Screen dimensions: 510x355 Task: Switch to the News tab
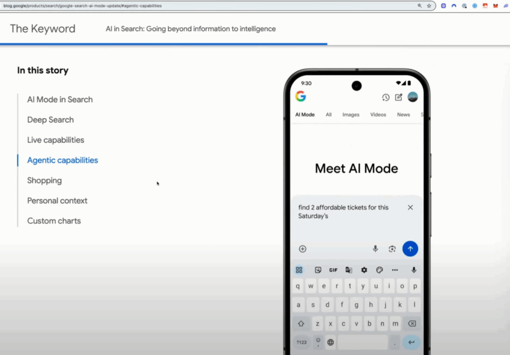pyautogui.click(x=403, y=115)
